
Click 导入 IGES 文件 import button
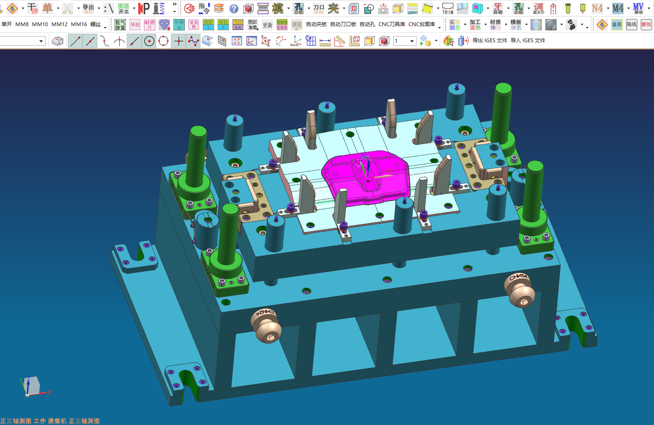pyautogui.click(x=528, y=41)
